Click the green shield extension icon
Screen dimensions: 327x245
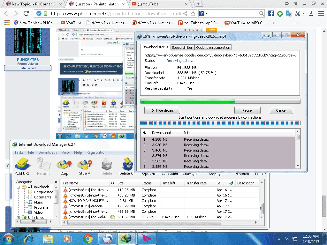click(x=280, y=14)
